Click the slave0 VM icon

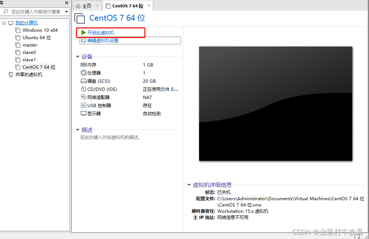[x=18, y=52]
